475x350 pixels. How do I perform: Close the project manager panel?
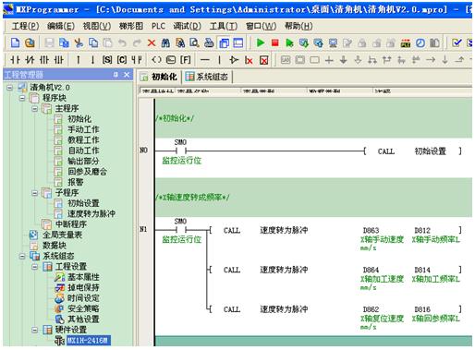click(127, 75)
